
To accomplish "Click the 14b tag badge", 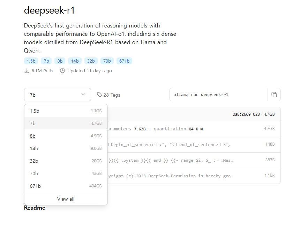I will click(x=75, y=61).
